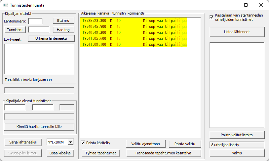
Task: Open 'Hienosäädä tapahtumien käsittelyä'
Action: click(x=163, y=153)
